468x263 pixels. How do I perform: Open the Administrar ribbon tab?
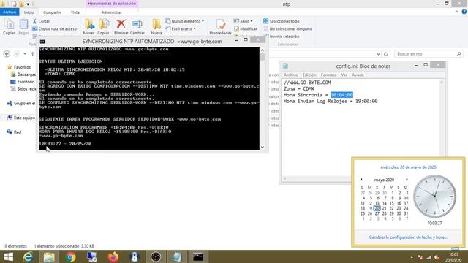tap(111, 12)
